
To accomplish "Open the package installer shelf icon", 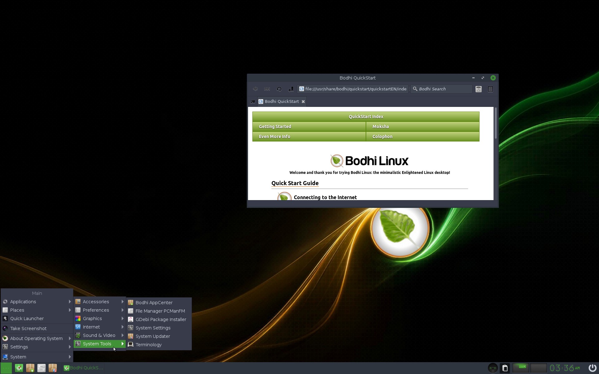I will click(53, 368).
